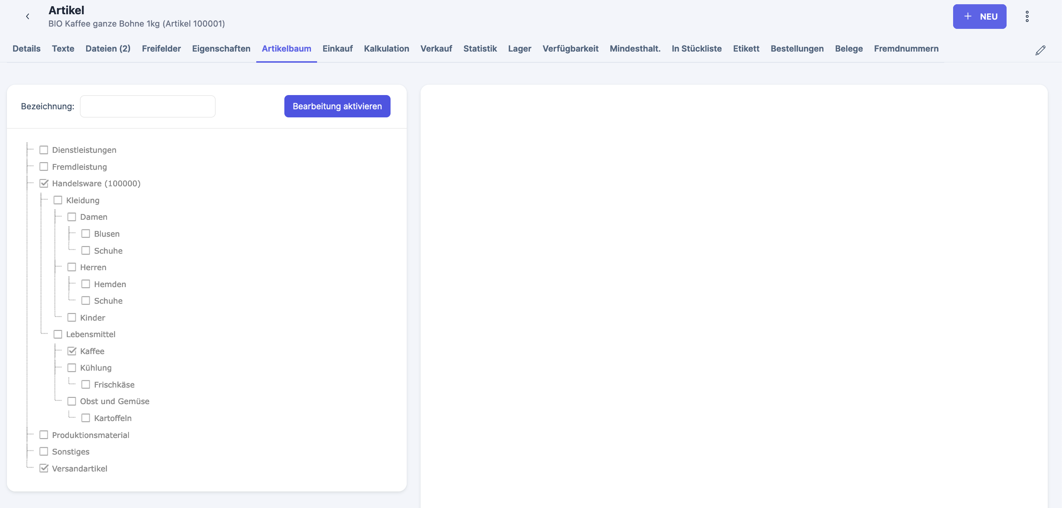Check the Frischkäse checkbox

(86, 385)
